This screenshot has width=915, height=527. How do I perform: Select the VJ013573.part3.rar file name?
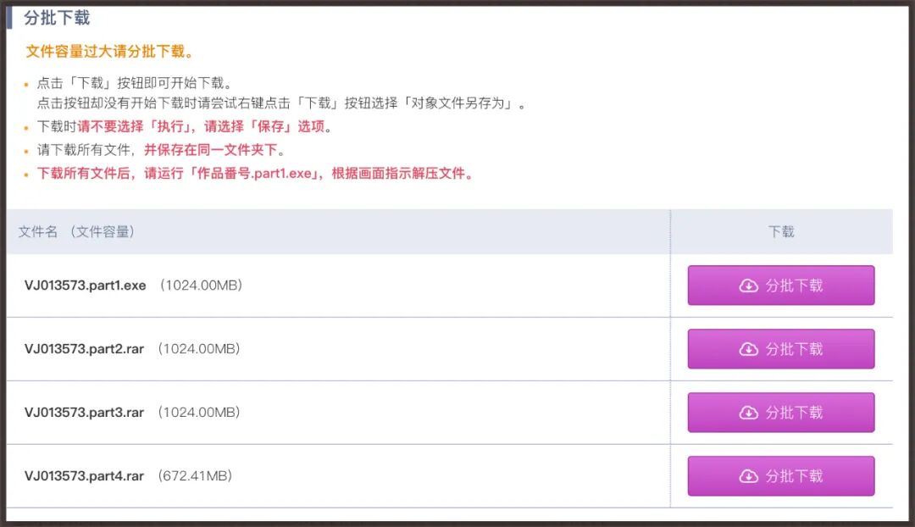coord(84,413)
